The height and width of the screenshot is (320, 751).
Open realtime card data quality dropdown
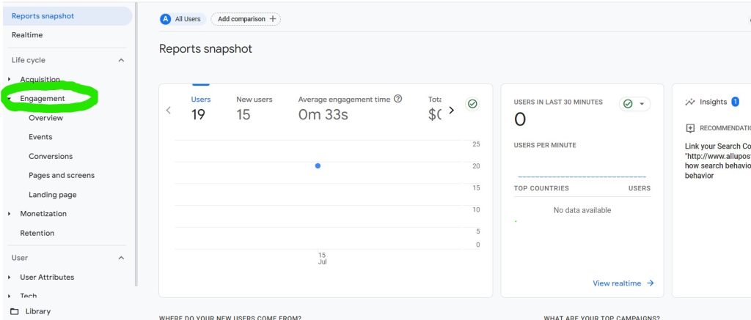pyautogui.click(x=634, y=104)
